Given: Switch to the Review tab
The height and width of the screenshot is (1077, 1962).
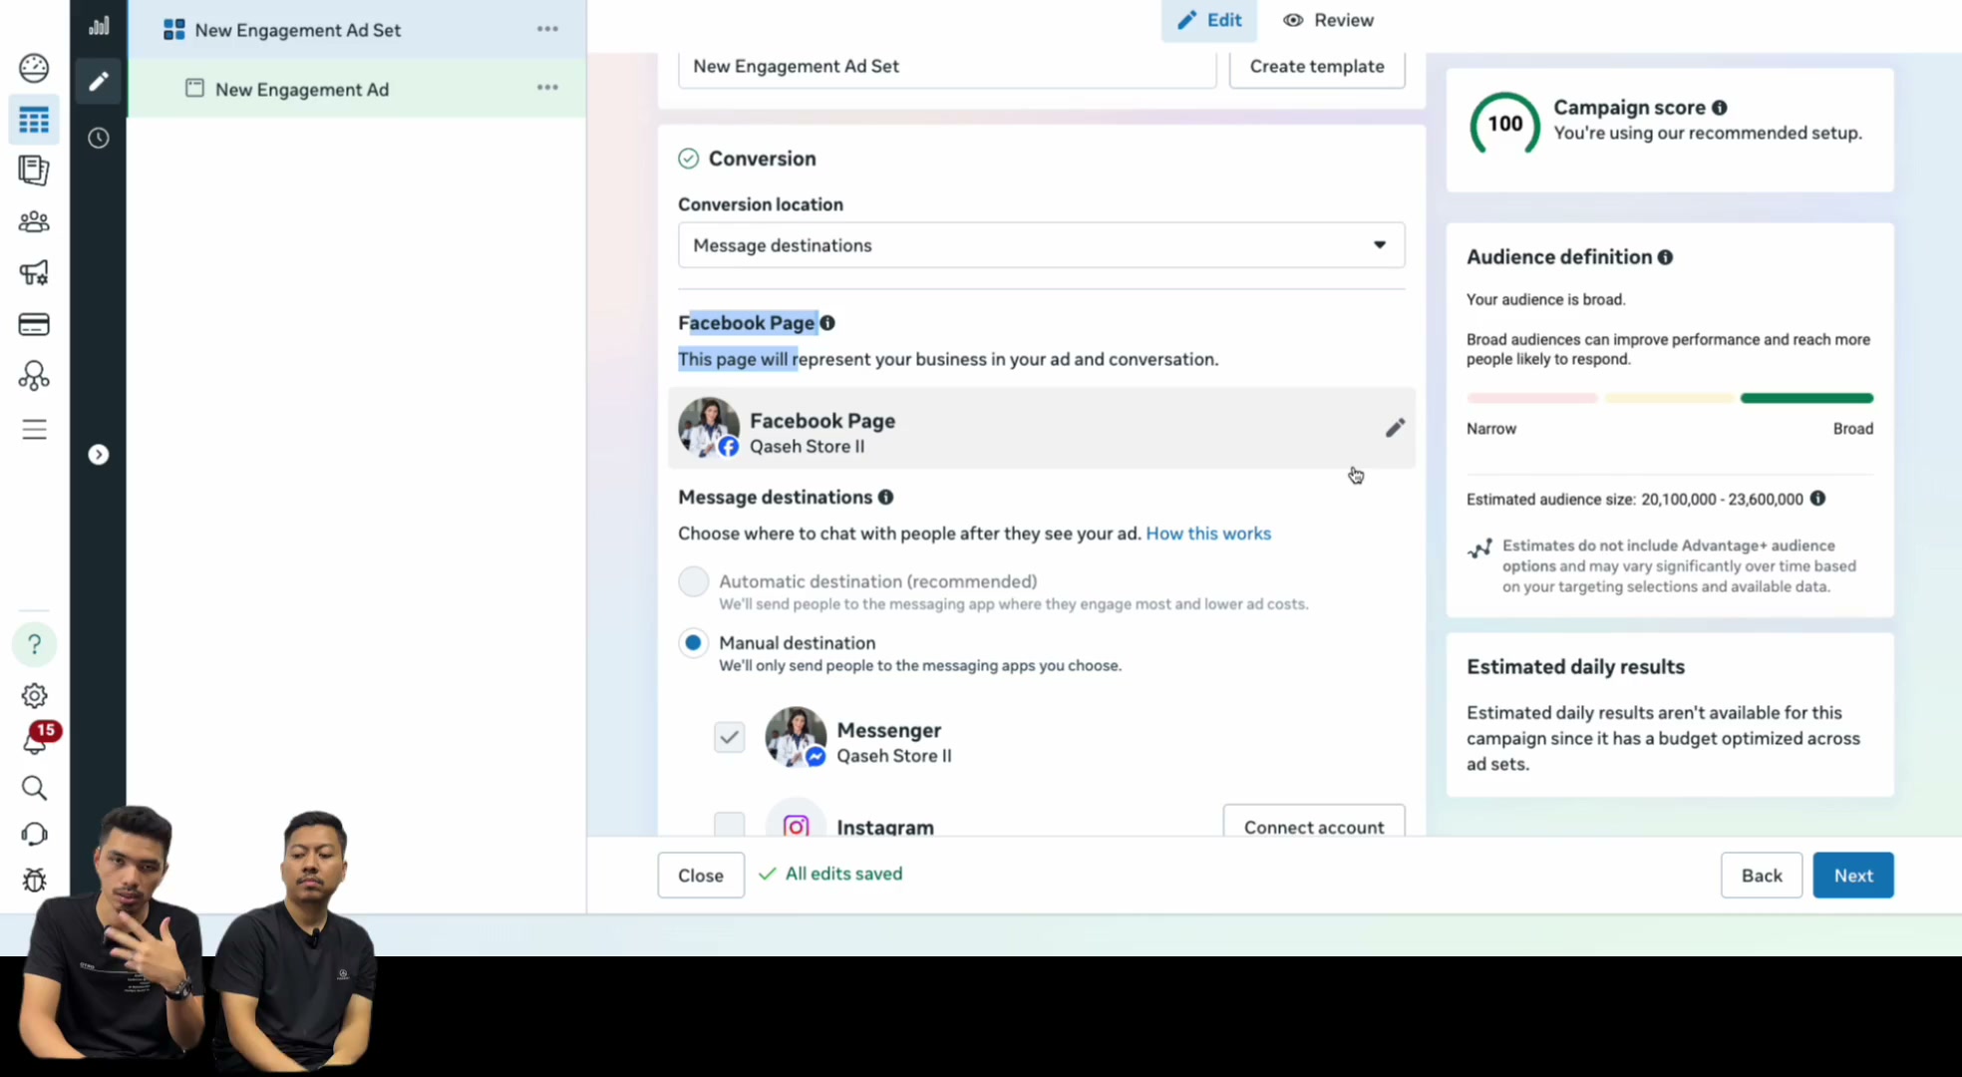Looking at the screenshot, I should coord(1328,20).
